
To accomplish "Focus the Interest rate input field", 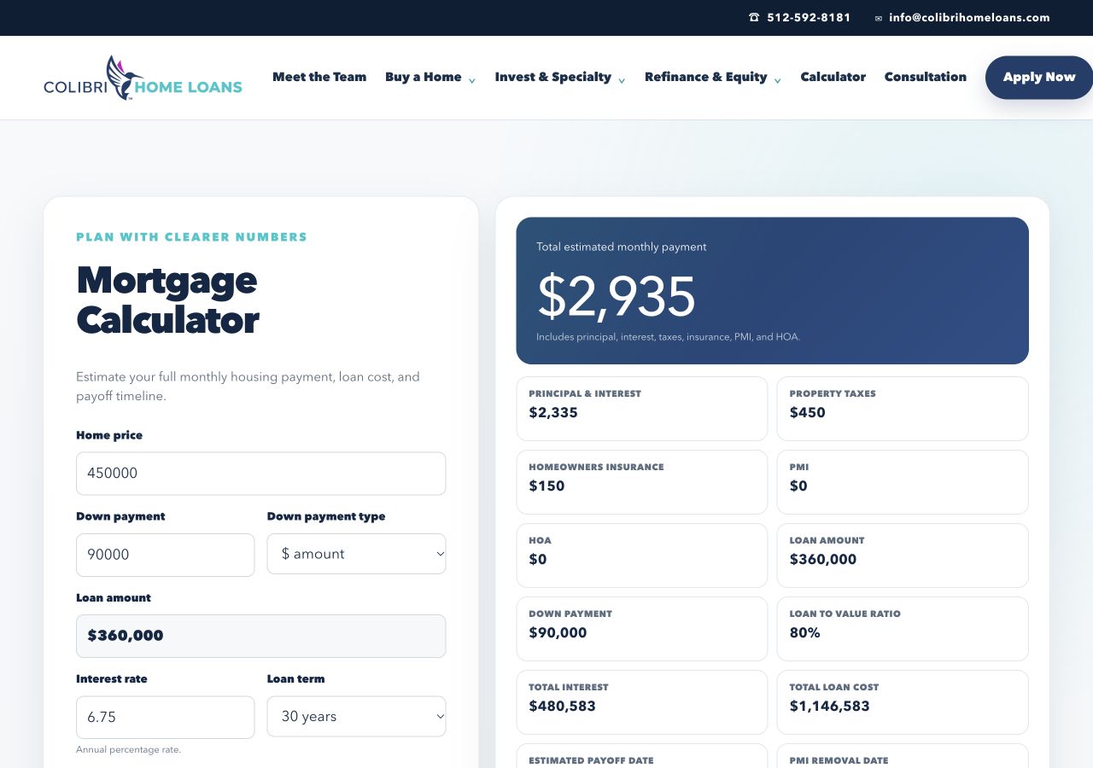I will 165,718.
